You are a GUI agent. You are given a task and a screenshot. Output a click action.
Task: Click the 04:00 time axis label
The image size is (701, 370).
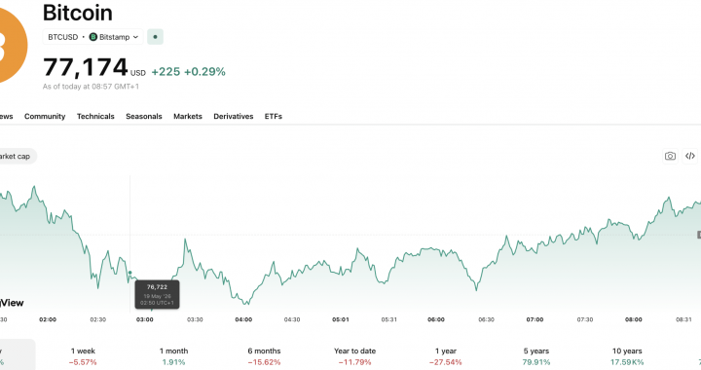[x=243, y=319]
